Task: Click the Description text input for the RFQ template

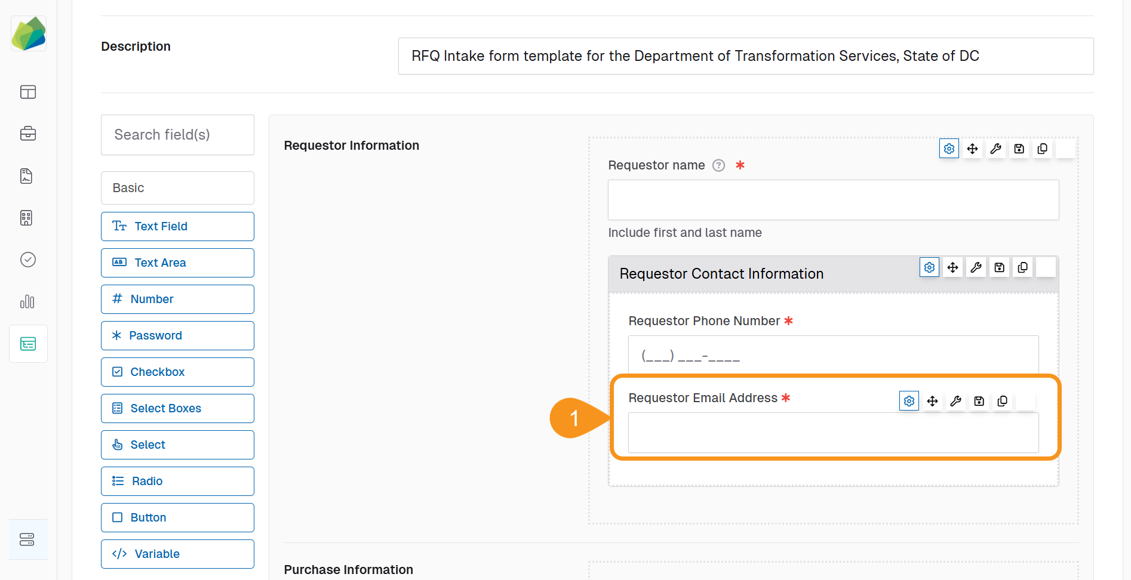Action: coord(745,56)
